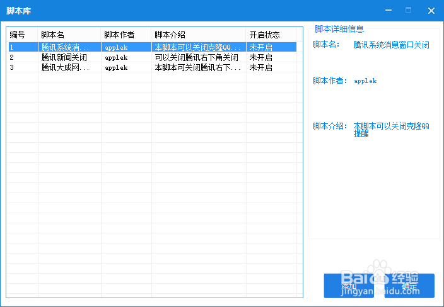
Task: Close the 脚本库 window
Action: click(x=431, y=11)
